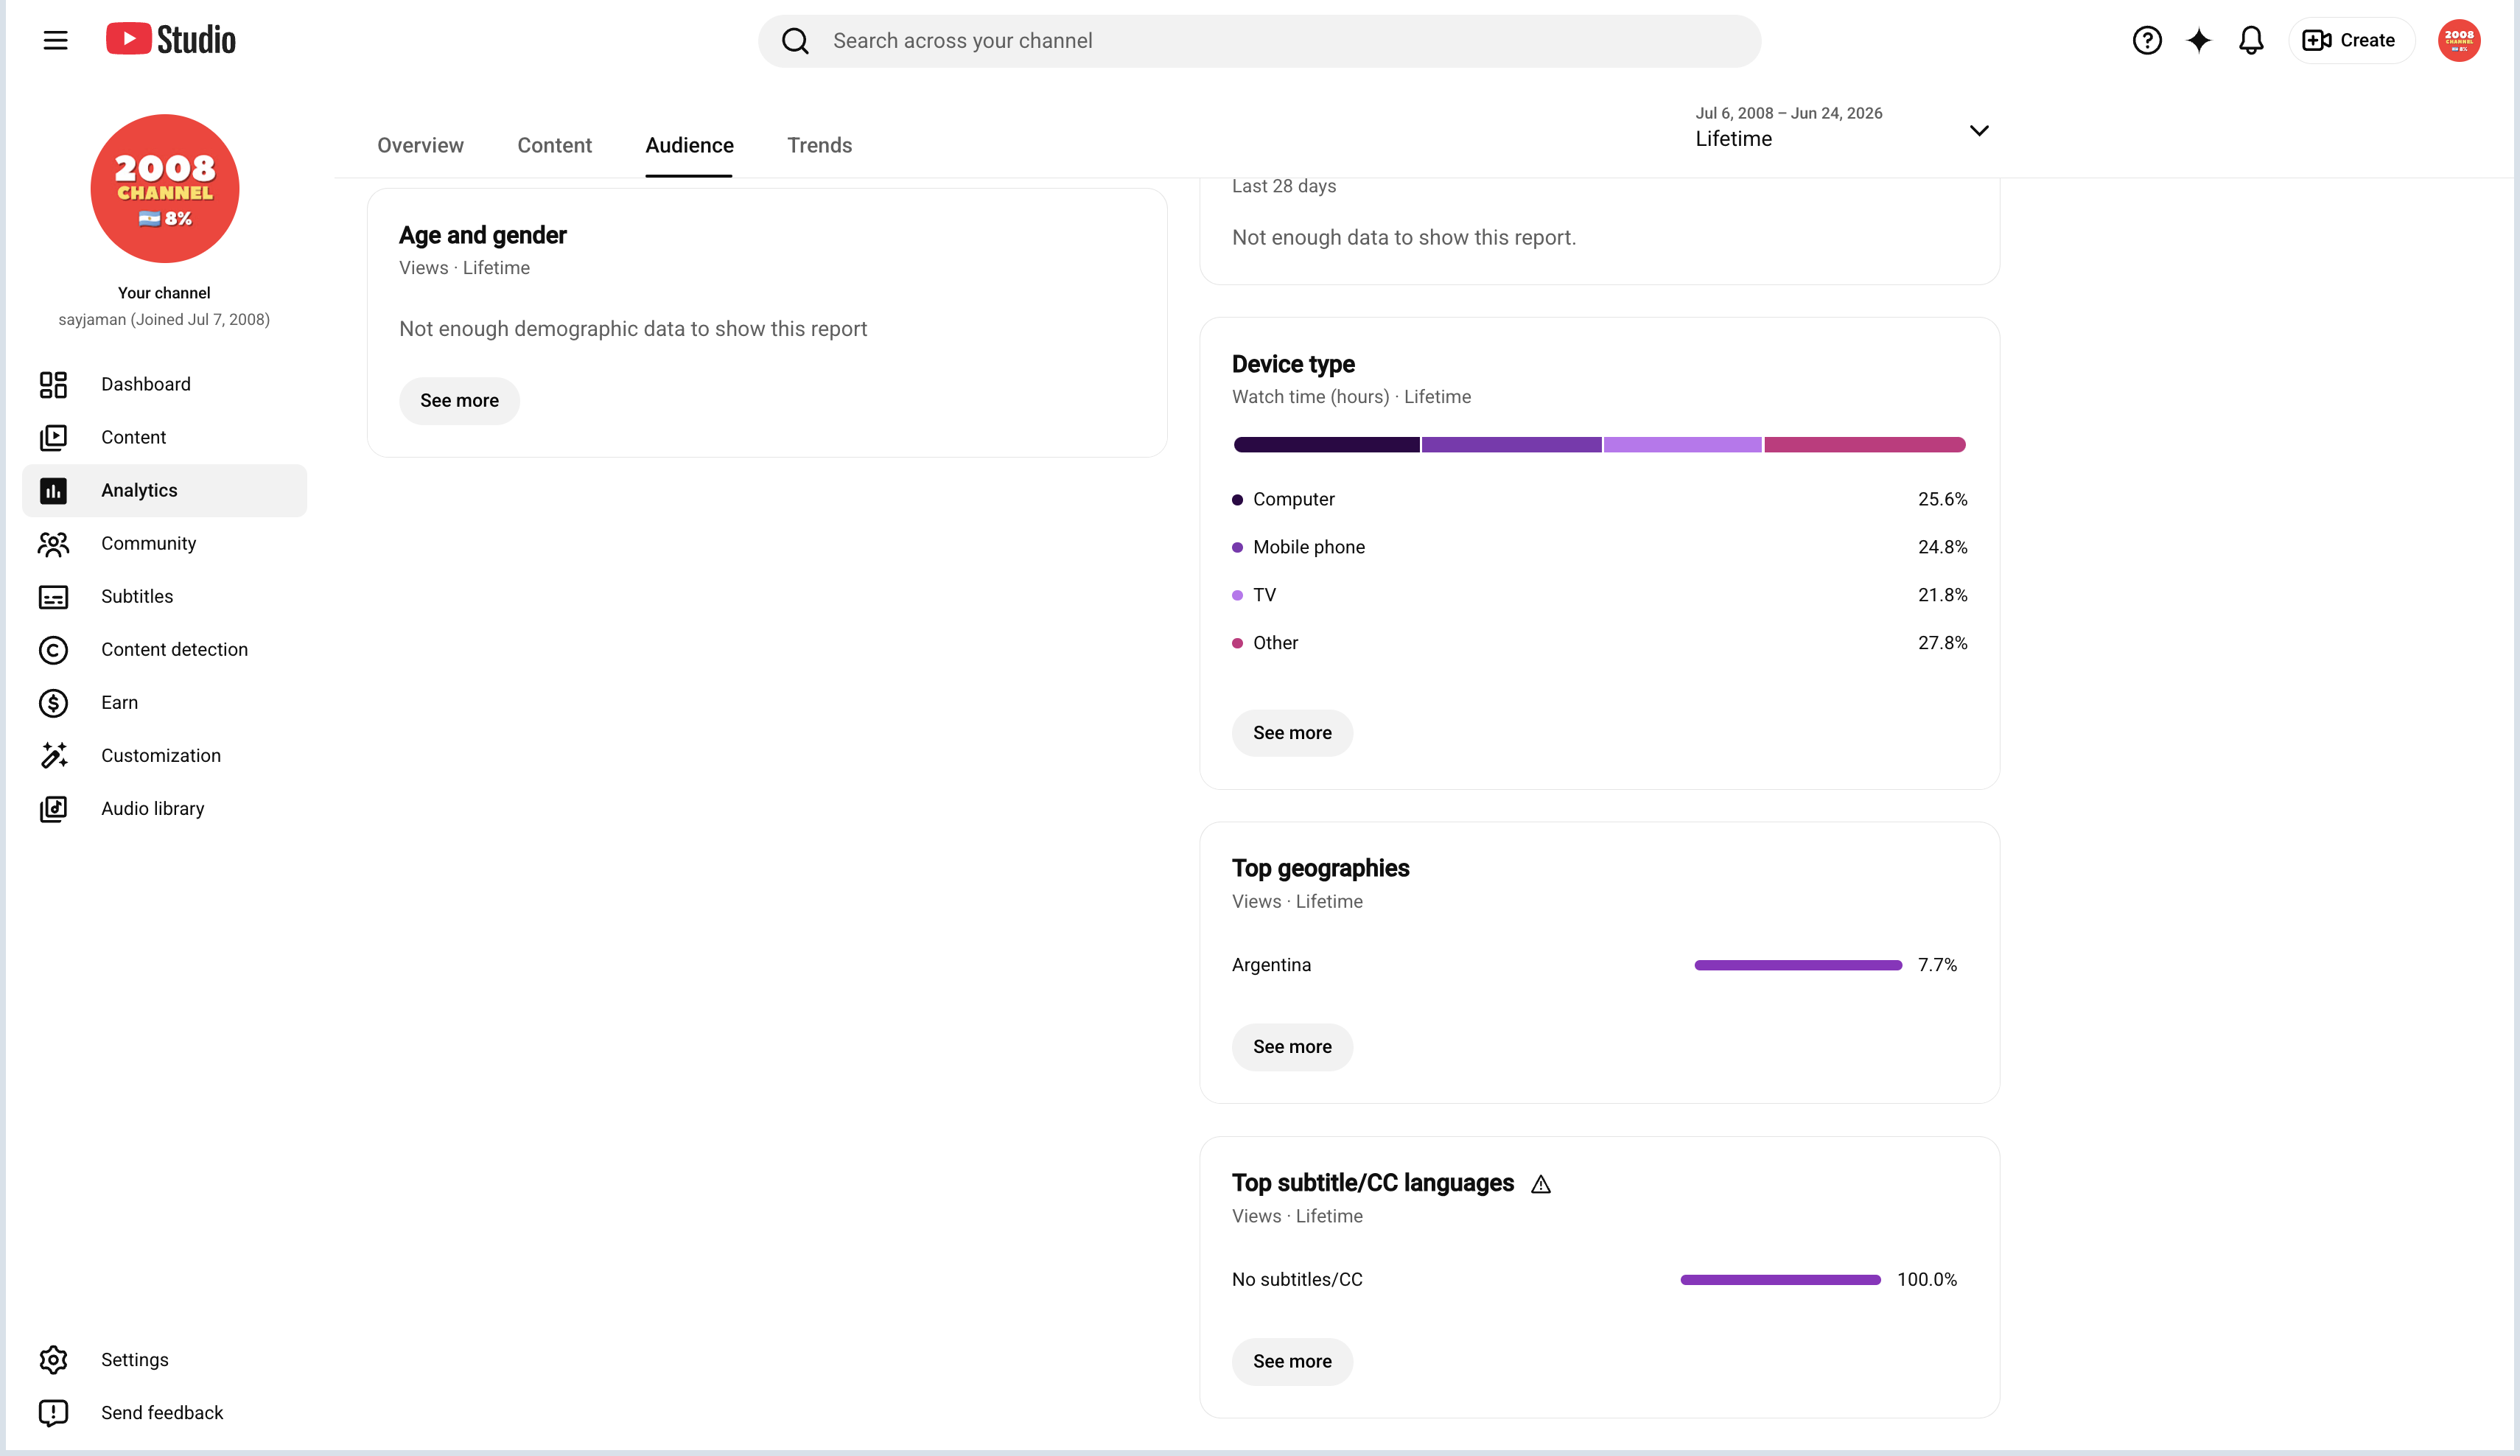
Task: Select the Audience tab
Action: coord(689,145)
